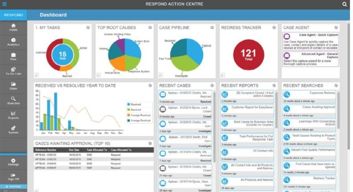Create a New case from the sidebar
The width and height of the screenshot is (353, 192).
(13, 57)
